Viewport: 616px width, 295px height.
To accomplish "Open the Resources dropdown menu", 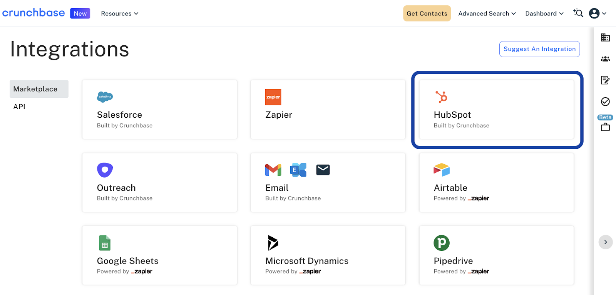I will (x=120, y=13).
